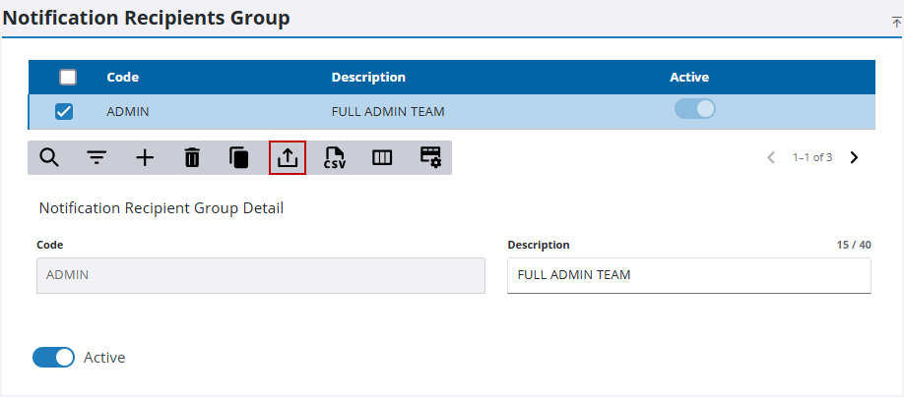The height and width of the screenshot is (397, 904).
Task: Export table to CSV
Action: (x=335, y=157)
